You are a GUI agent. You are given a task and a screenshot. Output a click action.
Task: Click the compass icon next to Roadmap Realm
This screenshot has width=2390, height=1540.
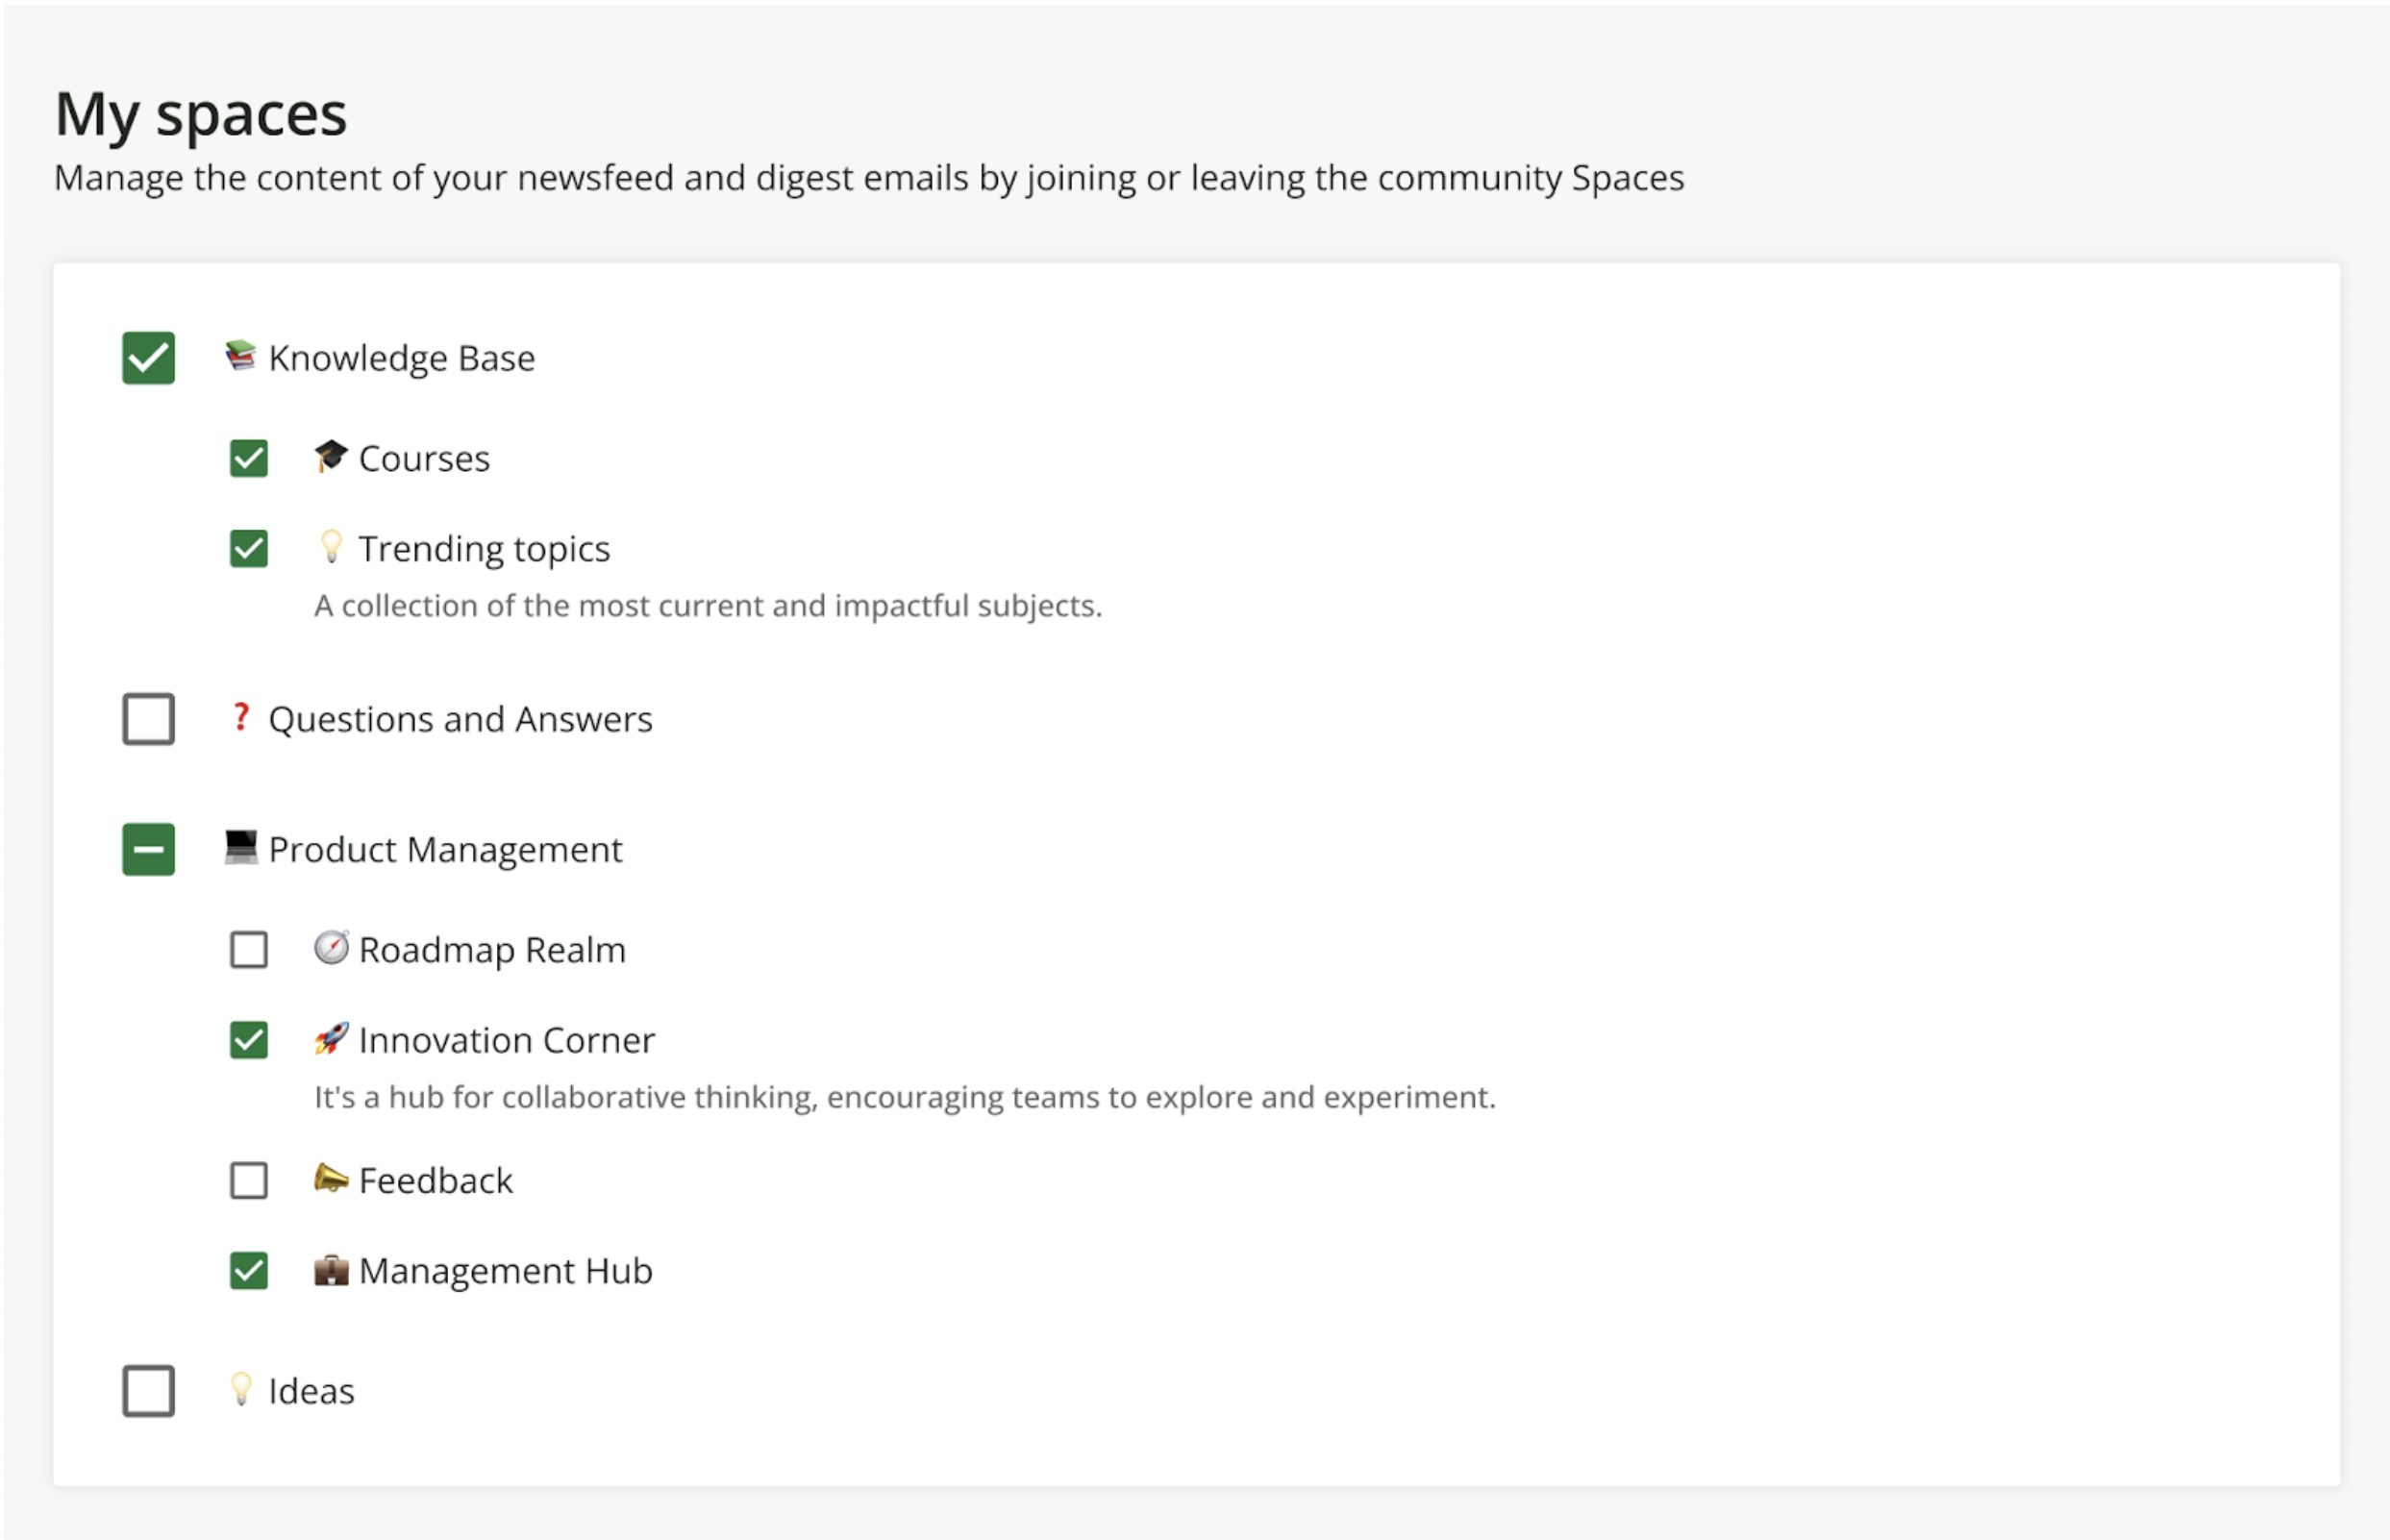pyautogui.click(x=330, y=947)
